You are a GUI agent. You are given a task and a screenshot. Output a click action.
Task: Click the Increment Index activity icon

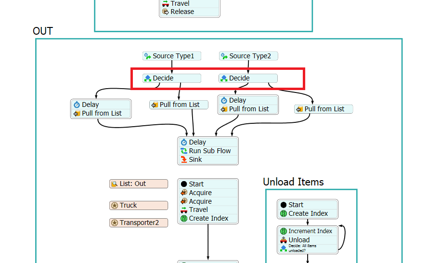point(284,231)
